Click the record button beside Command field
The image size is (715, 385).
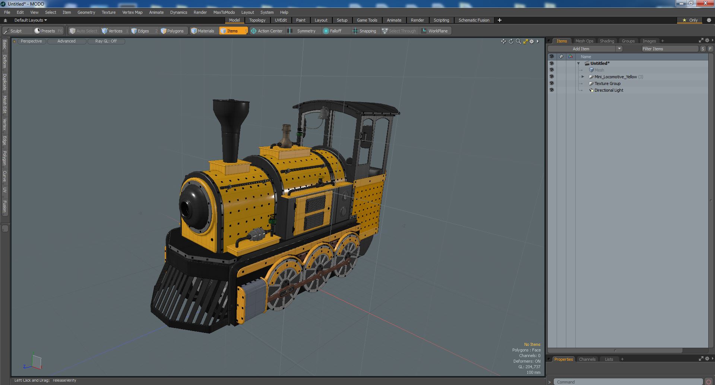[x=709, y=382]
